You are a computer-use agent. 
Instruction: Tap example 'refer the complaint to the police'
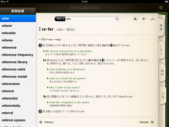(x=69, y=102)
